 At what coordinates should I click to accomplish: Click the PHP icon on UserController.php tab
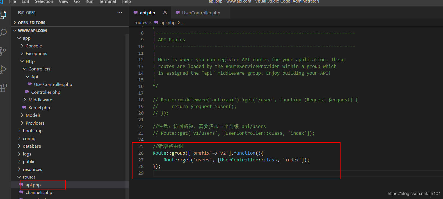(178, 13)
